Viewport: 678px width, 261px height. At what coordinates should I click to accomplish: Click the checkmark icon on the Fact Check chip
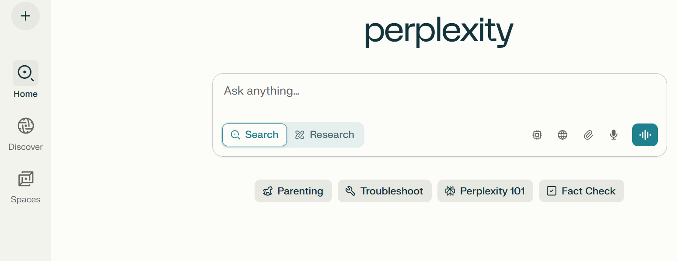click(552, 191)
